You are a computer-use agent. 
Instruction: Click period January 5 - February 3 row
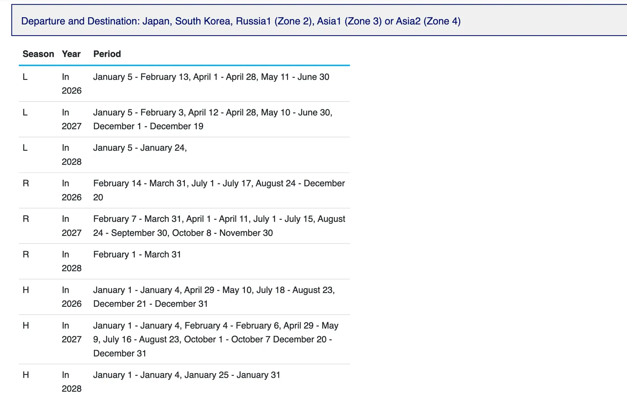coord(213,120)
